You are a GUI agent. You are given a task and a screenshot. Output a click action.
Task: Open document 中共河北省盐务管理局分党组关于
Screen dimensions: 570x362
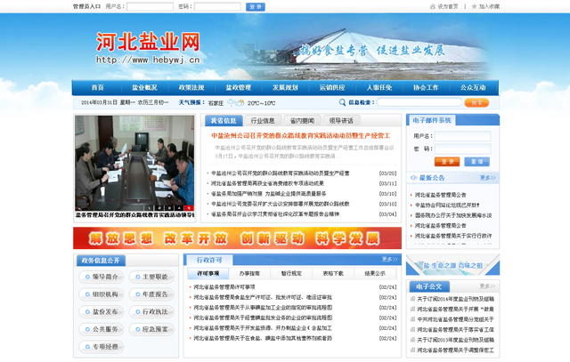pos(455,319)
